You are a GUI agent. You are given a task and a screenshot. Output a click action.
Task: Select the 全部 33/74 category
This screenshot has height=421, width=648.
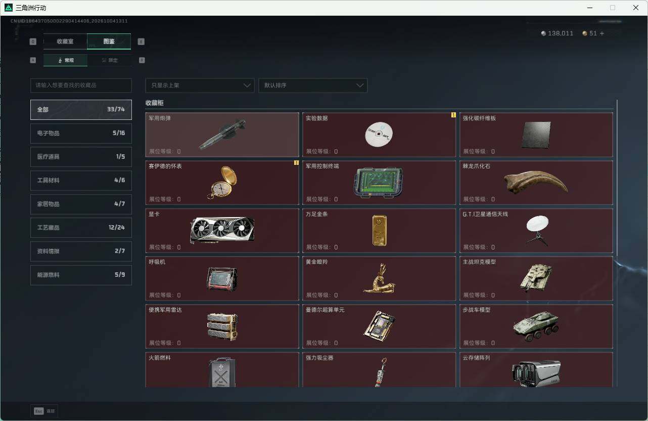81,110
